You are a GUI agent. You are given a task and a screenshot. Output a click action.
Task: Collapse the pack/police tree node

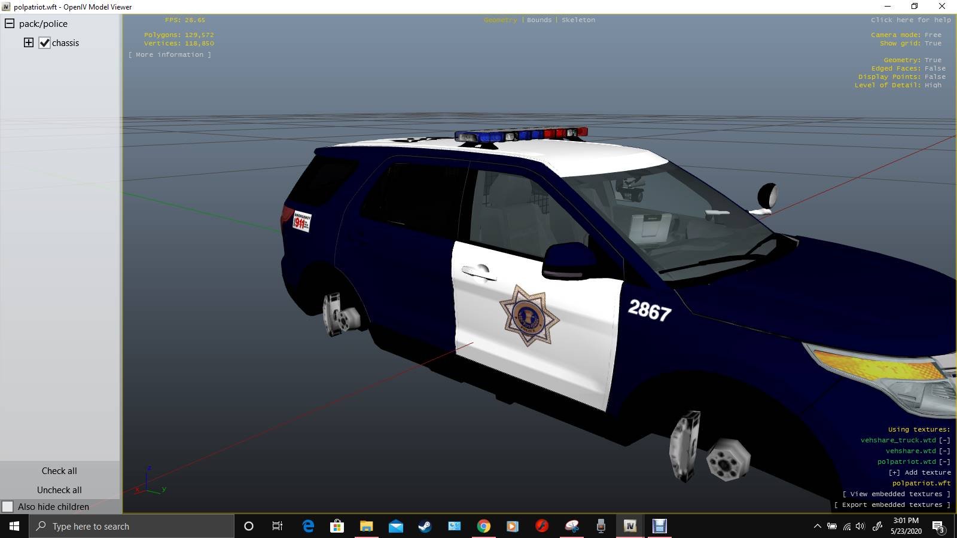[x=10, y=24]
